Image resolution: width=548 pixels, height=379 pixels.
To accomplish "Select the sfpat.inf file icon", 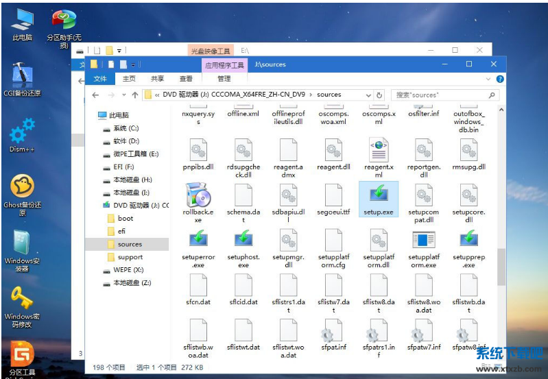I will (x=332, y=330).
